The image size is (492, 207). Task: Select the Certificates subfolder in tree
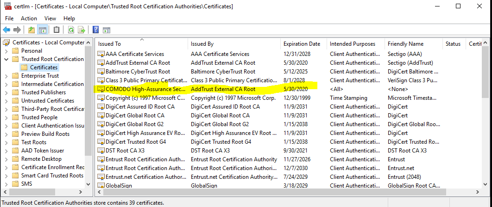44,67
